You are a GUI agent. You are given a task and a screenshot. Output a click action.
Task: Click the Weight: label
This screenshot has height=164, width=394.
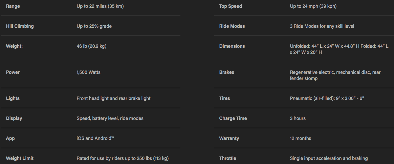[x=14, y=46]
